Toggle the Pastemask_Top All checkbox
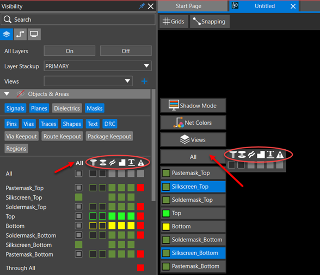This screenshot has width=320, height=275. pyautogui.click(x=78, y=188)
